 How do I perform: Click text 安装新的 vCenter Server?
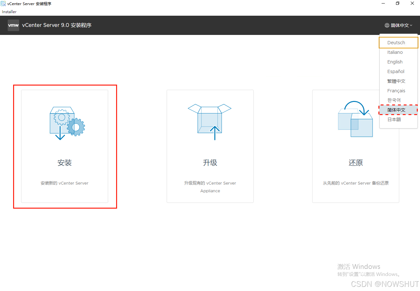65,183
